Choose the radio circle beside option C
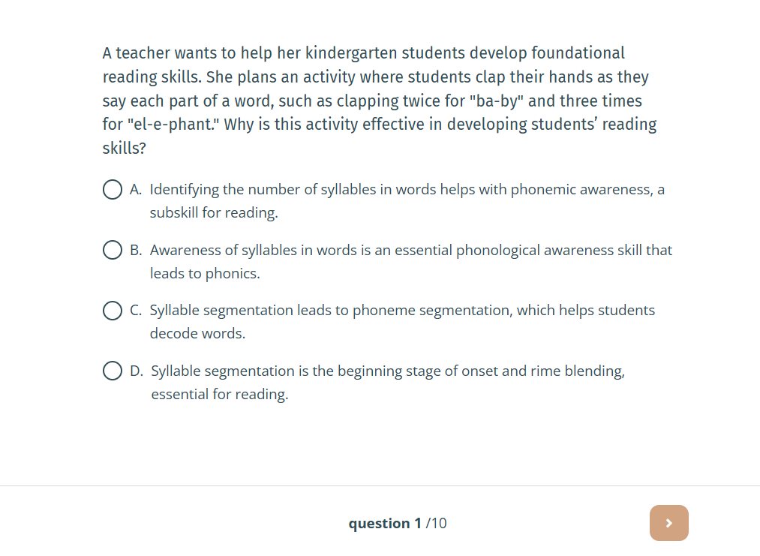The width and height of the screenshot is (760, 556). point(113,310)
